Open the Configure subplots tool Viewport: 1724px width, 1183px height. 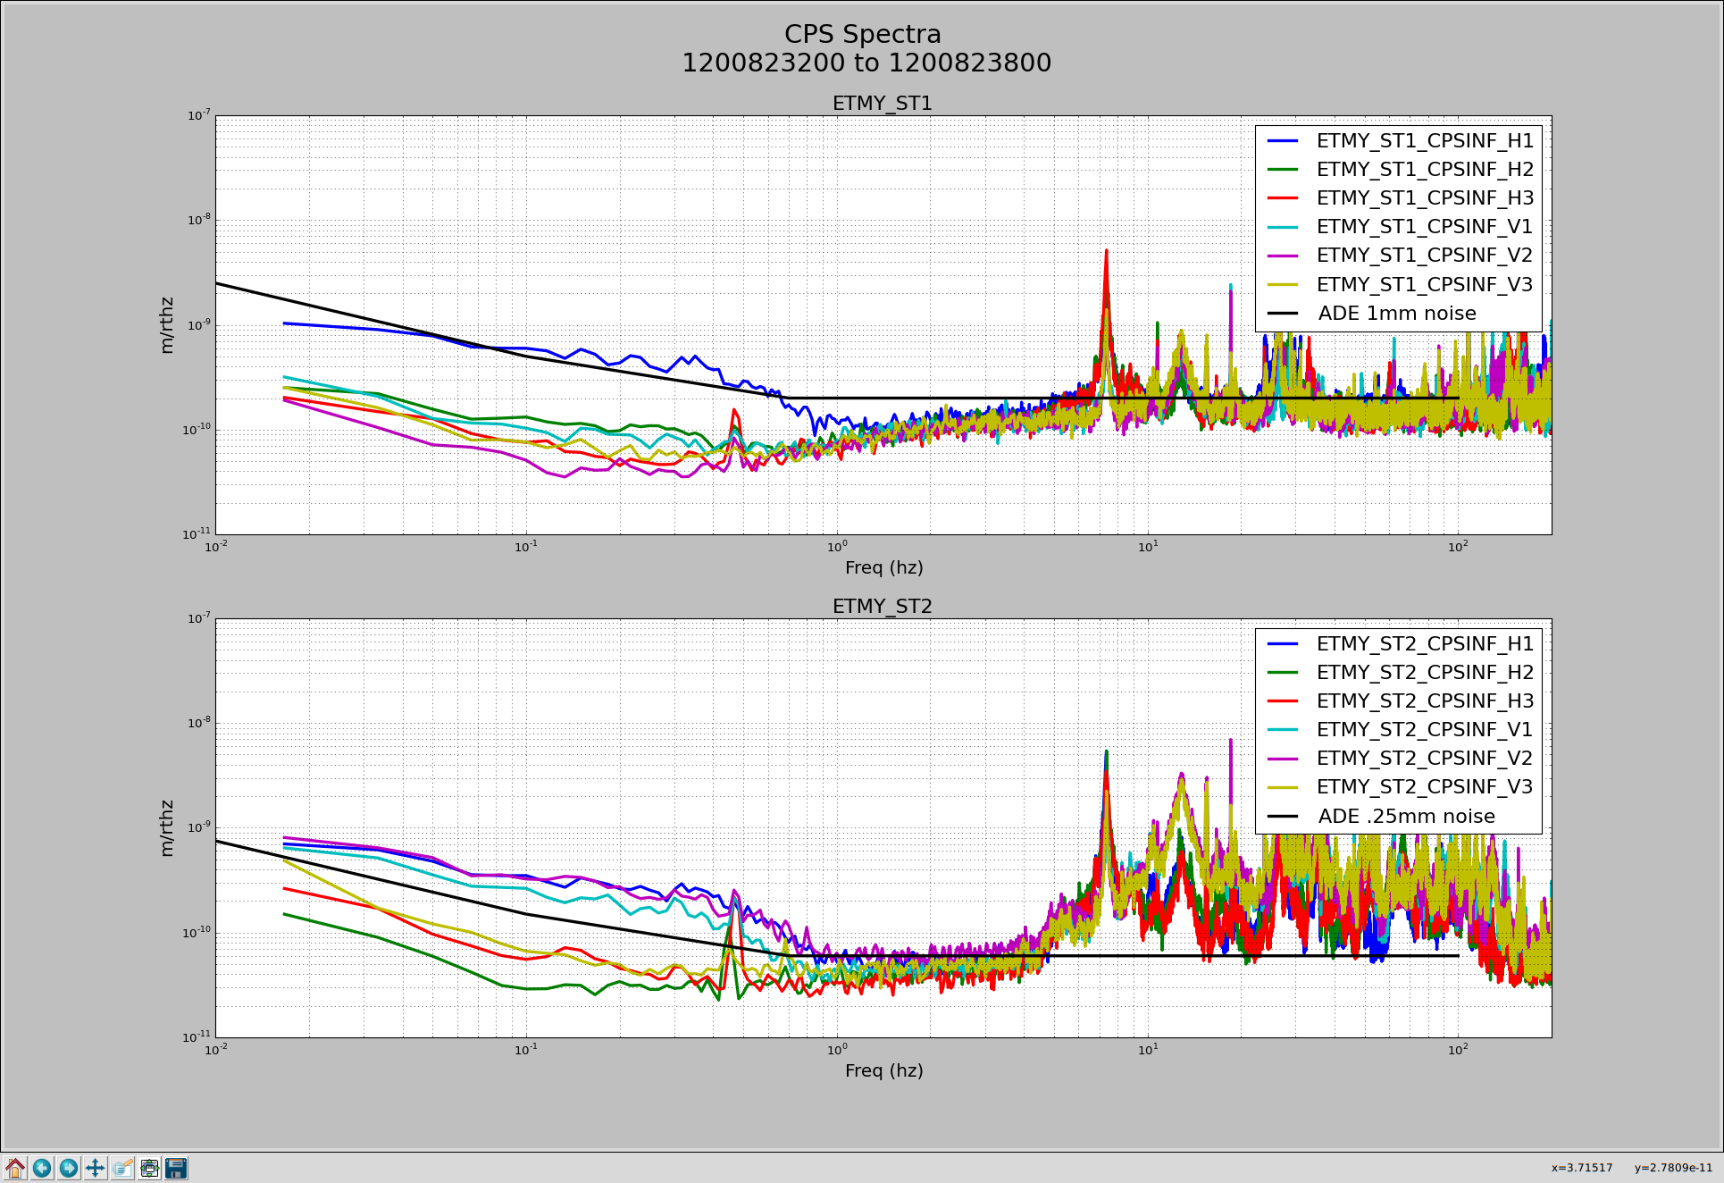pyautogui.click(x=149, y=1168)
